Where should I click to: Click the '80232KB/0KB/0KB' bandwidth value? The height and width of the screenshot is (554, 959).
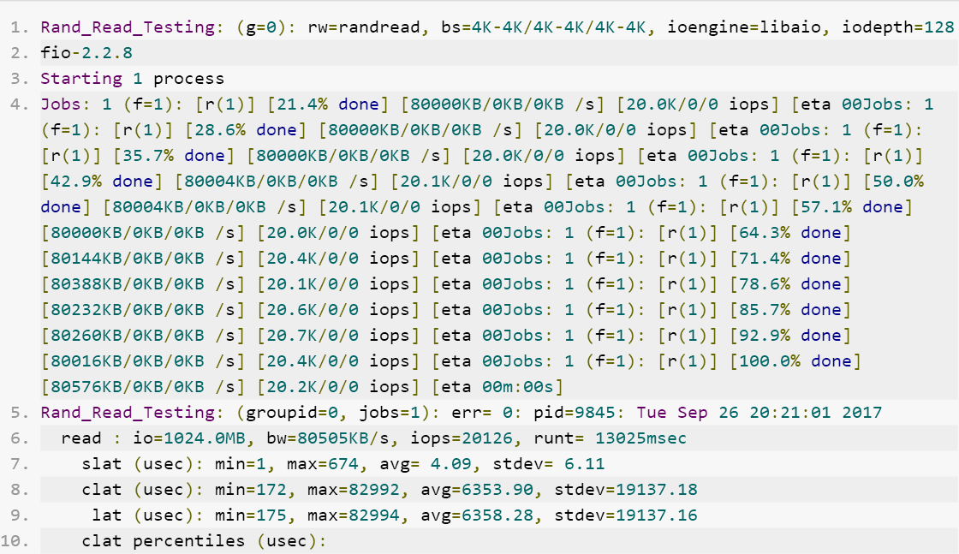[x=128, y=310]
